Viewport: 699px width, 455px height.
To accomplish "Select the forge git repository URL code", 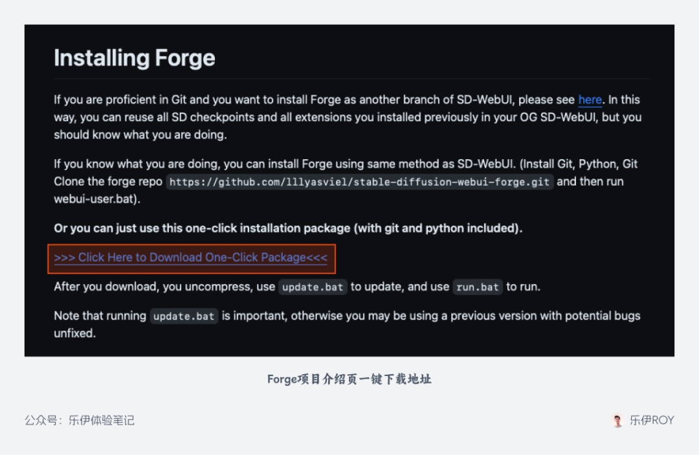I will click(x=359, y=182).
